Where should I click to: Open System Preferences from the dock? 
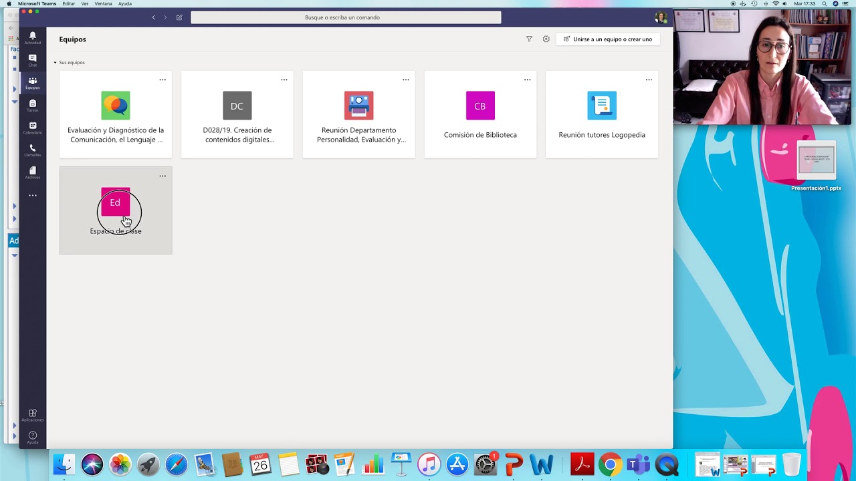point(486,464)
